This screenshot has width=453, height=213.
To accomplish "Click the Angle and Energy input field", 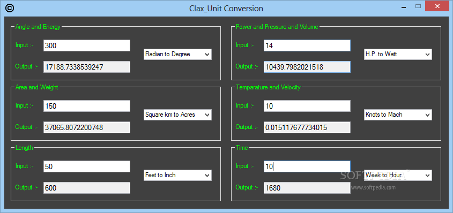I will 87,45.
